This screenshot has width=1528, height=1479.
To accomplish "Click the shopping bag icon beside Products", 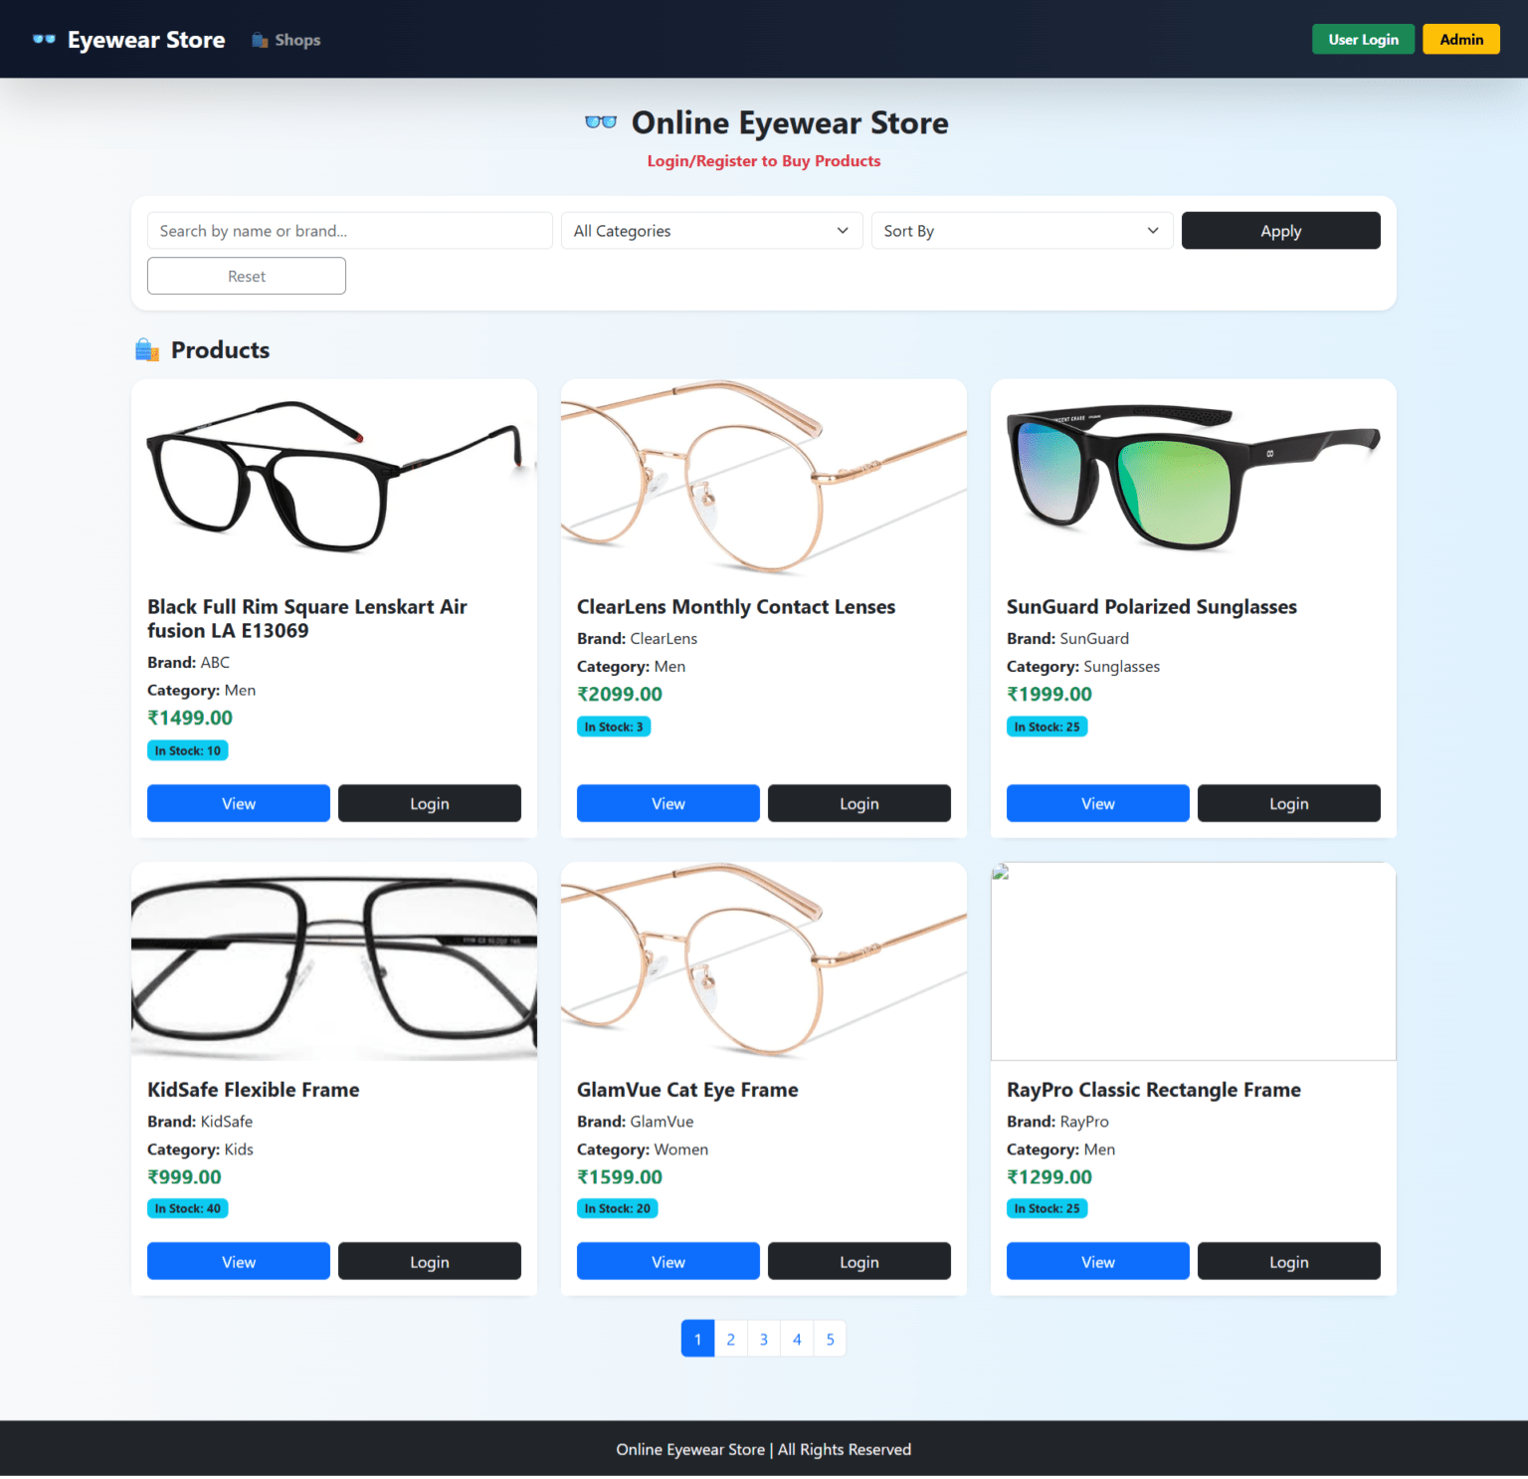I will [145, 349].
